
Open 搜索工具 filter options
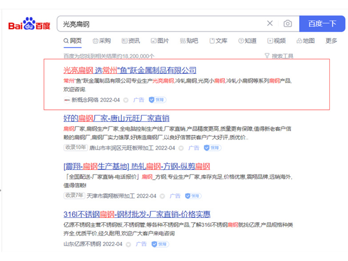(x=279, y=56)
